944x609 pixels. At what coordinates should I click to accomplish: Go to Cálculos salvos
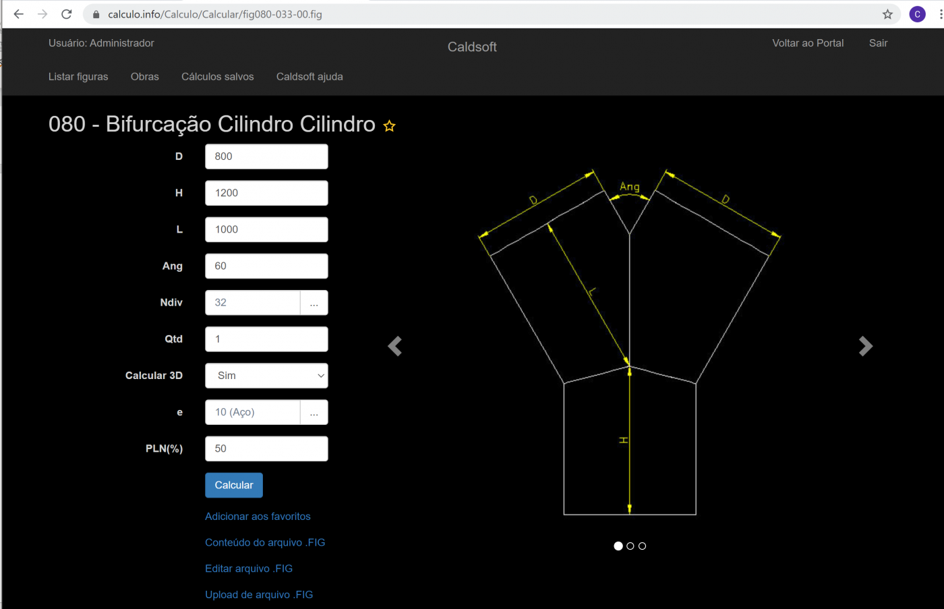click(x=217, y=77)
